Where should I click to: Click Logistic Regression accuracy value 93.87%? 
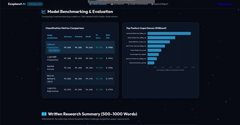67,90
